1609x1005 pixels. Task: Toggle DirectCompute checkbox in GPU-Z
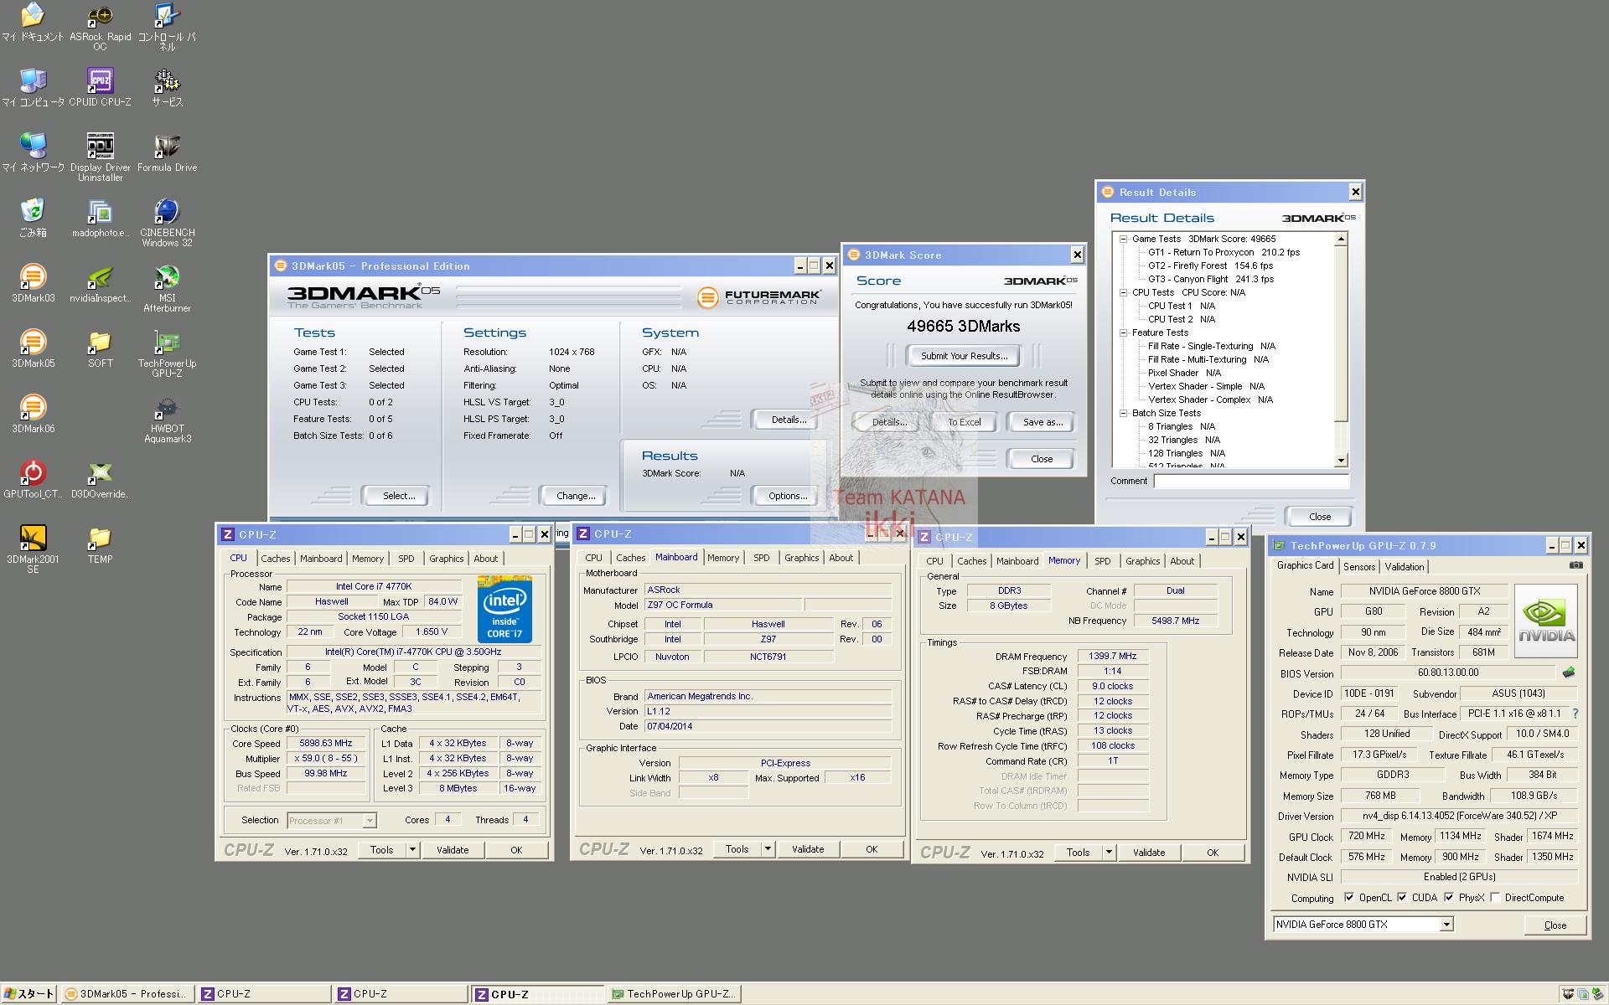pyautogui.click(x=1494, y=897)
